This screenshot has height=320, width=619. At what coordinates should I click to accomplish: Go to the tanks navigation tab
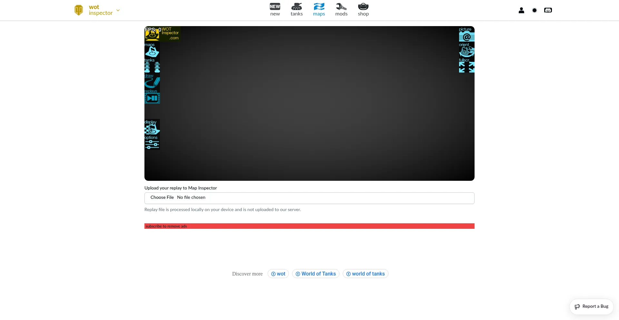[x=297, y=10]
